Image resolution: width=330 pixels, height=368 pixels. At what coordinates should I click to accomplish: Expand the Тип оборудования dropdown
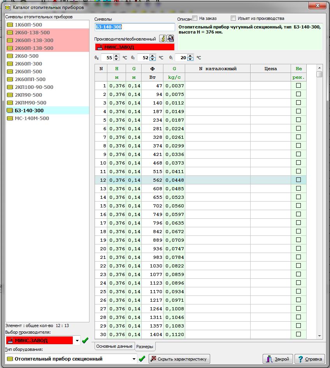tap(134, 359)
